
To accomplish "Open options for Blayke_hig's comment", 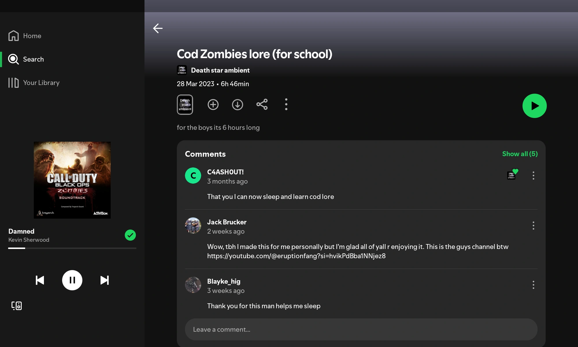I will click(533, 285).
